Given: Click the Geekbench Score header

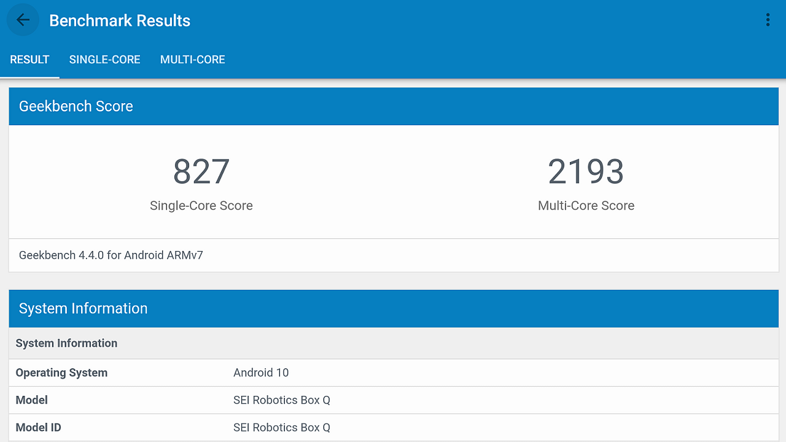Looking at the screenshot, I should [394, 106].
